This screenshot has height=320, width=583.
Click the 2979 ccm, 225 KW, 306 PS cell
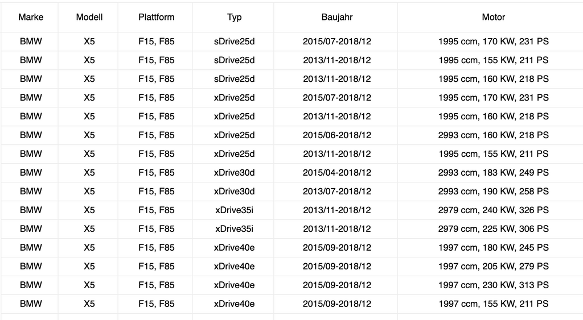[493, 228]
